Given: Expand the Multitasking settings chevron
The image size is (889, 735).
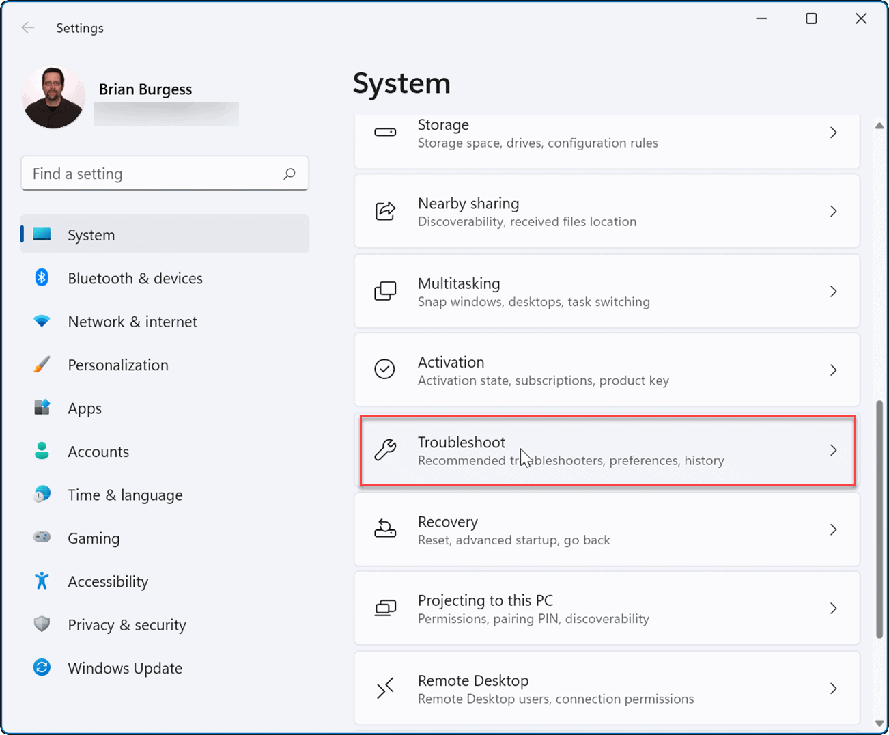Looking at the screenshot, I should pyautogui.click(x=833, y=291).
